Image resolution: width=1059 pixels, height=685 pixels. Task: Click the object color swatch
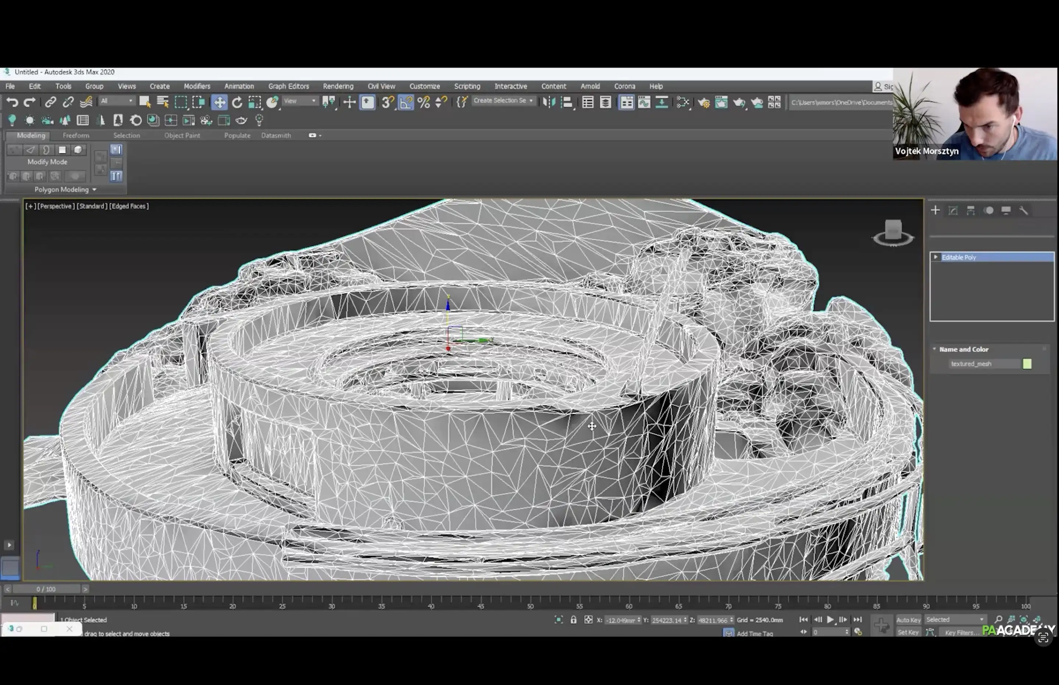click(x=1027, y=364)
